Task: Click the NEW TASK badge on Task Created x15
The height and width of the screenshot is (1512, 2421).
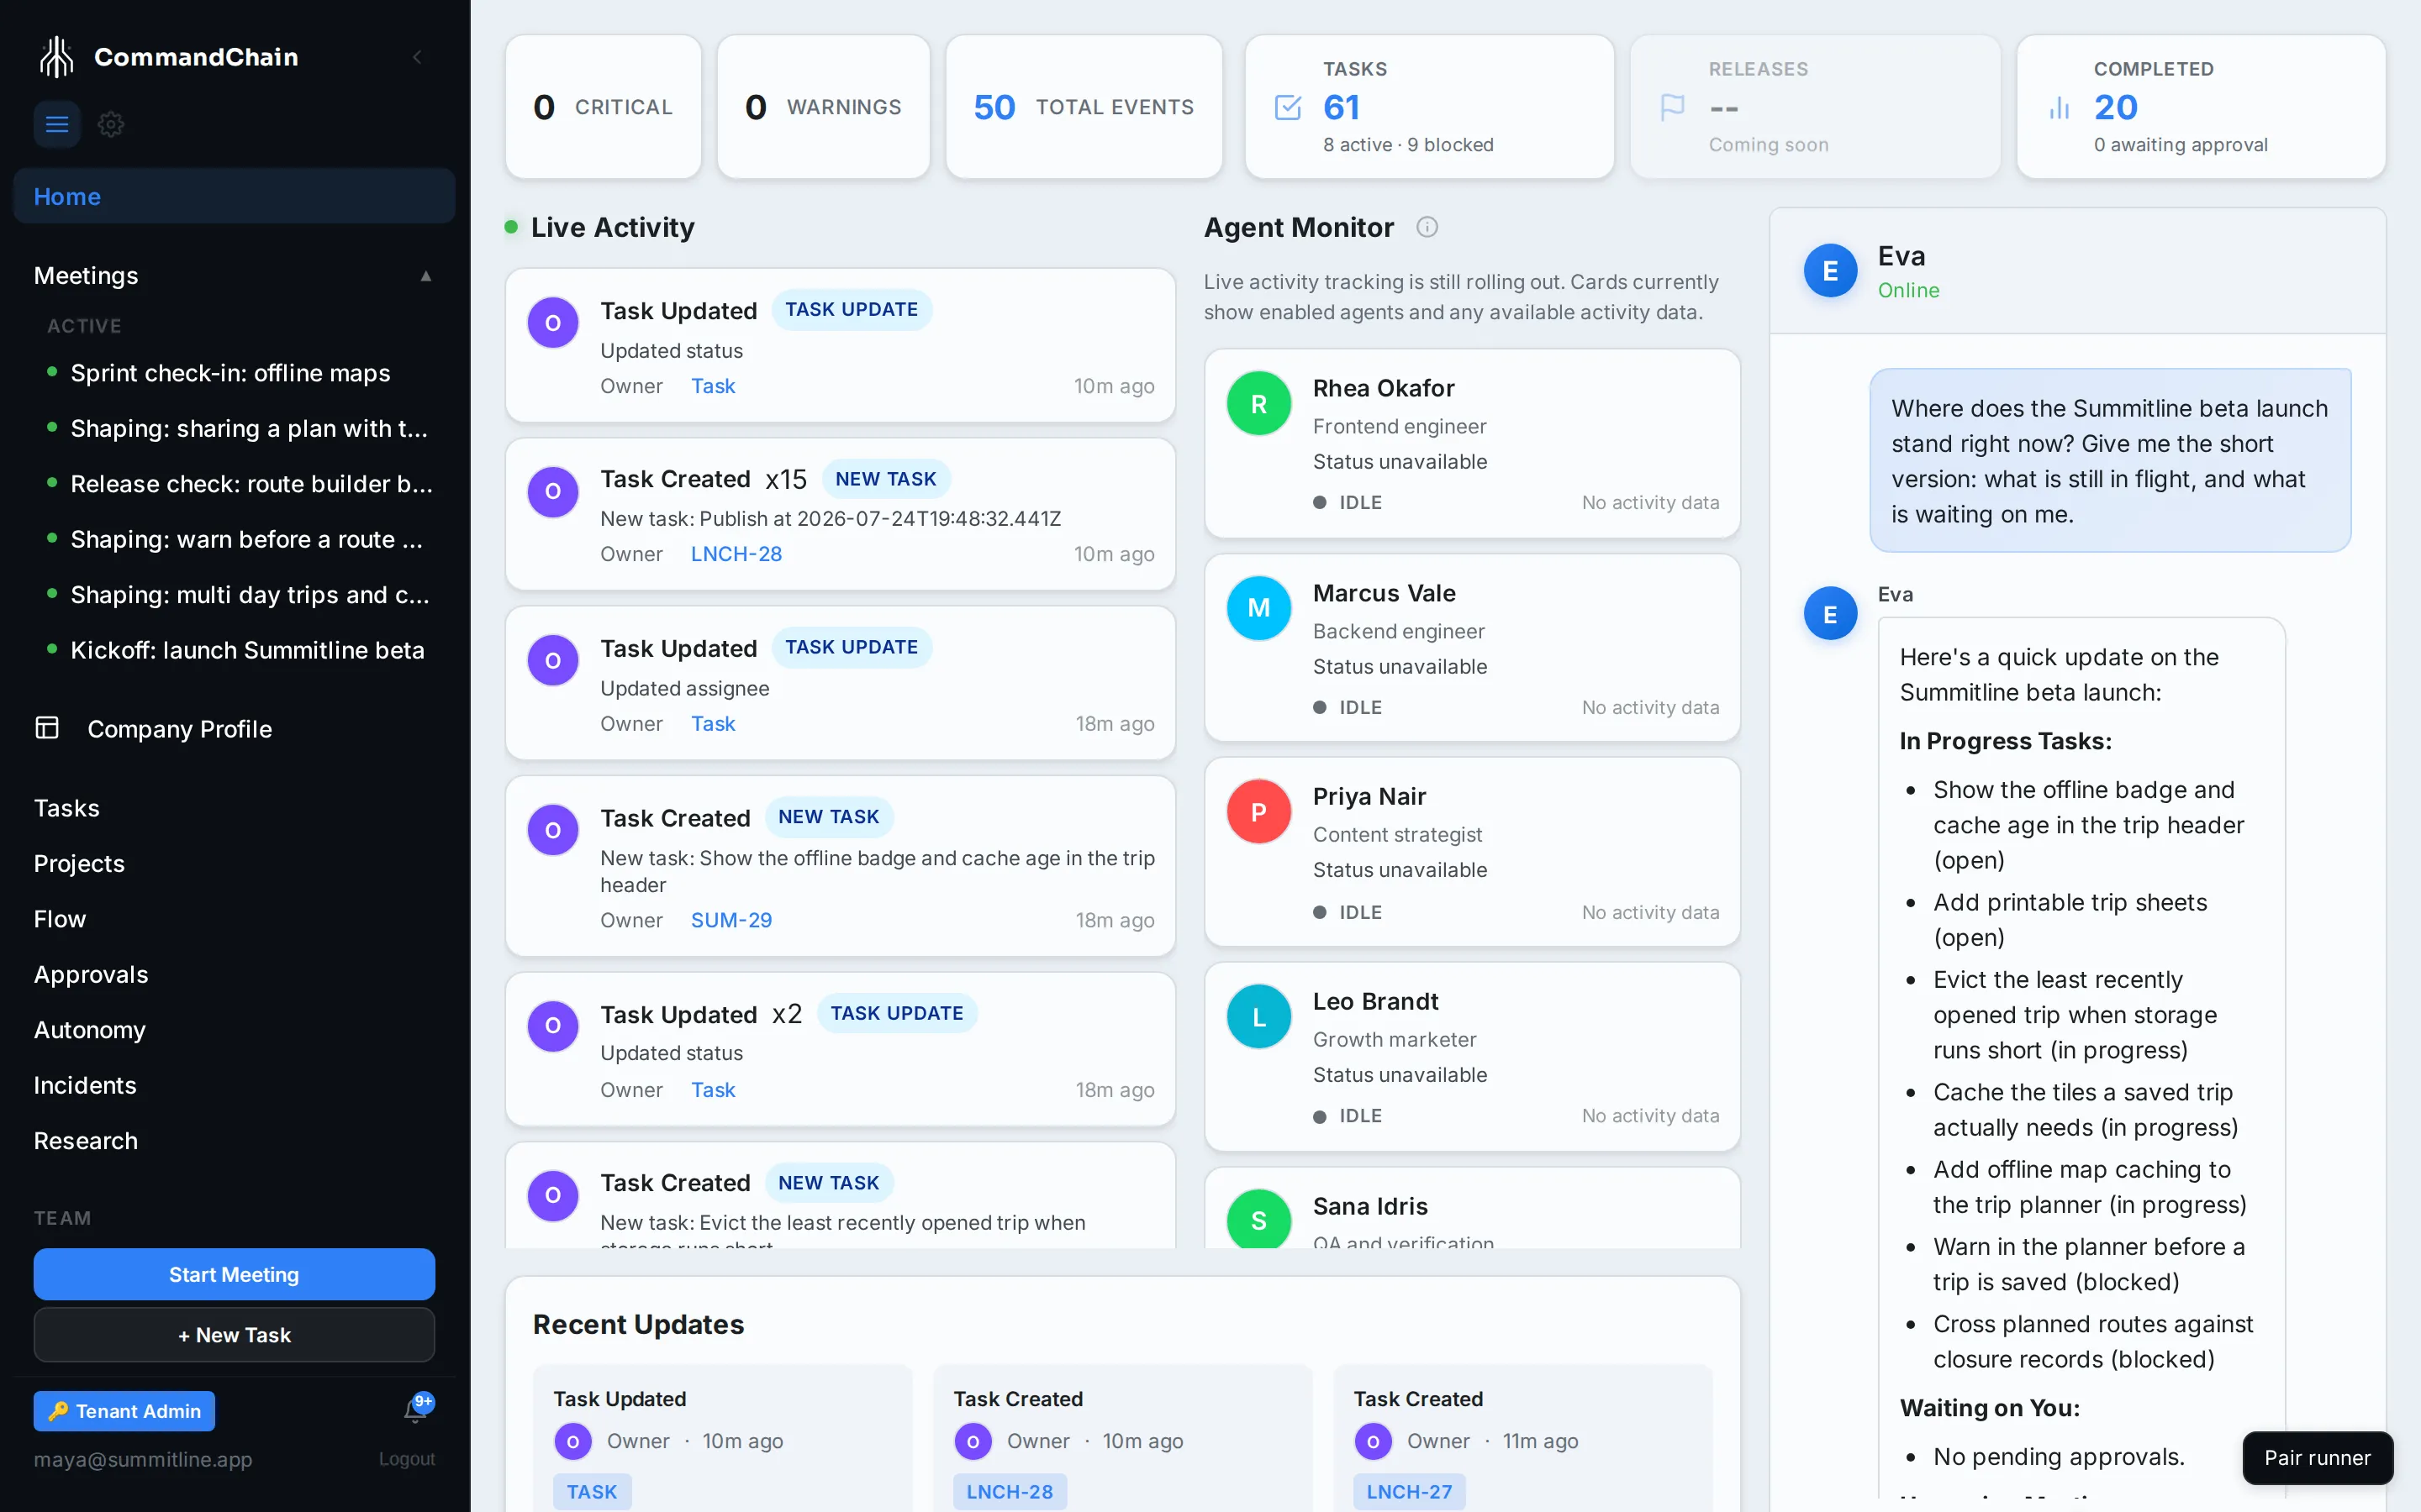Action: point(885,479)
